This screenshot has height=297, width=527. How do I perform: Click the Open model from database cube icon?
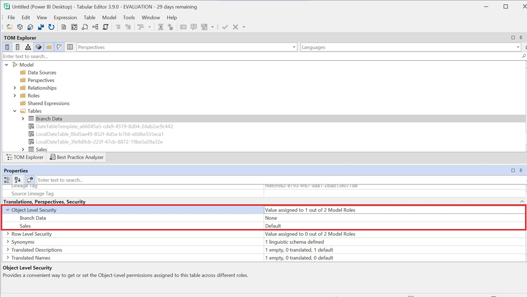click(x=20, y=27)
